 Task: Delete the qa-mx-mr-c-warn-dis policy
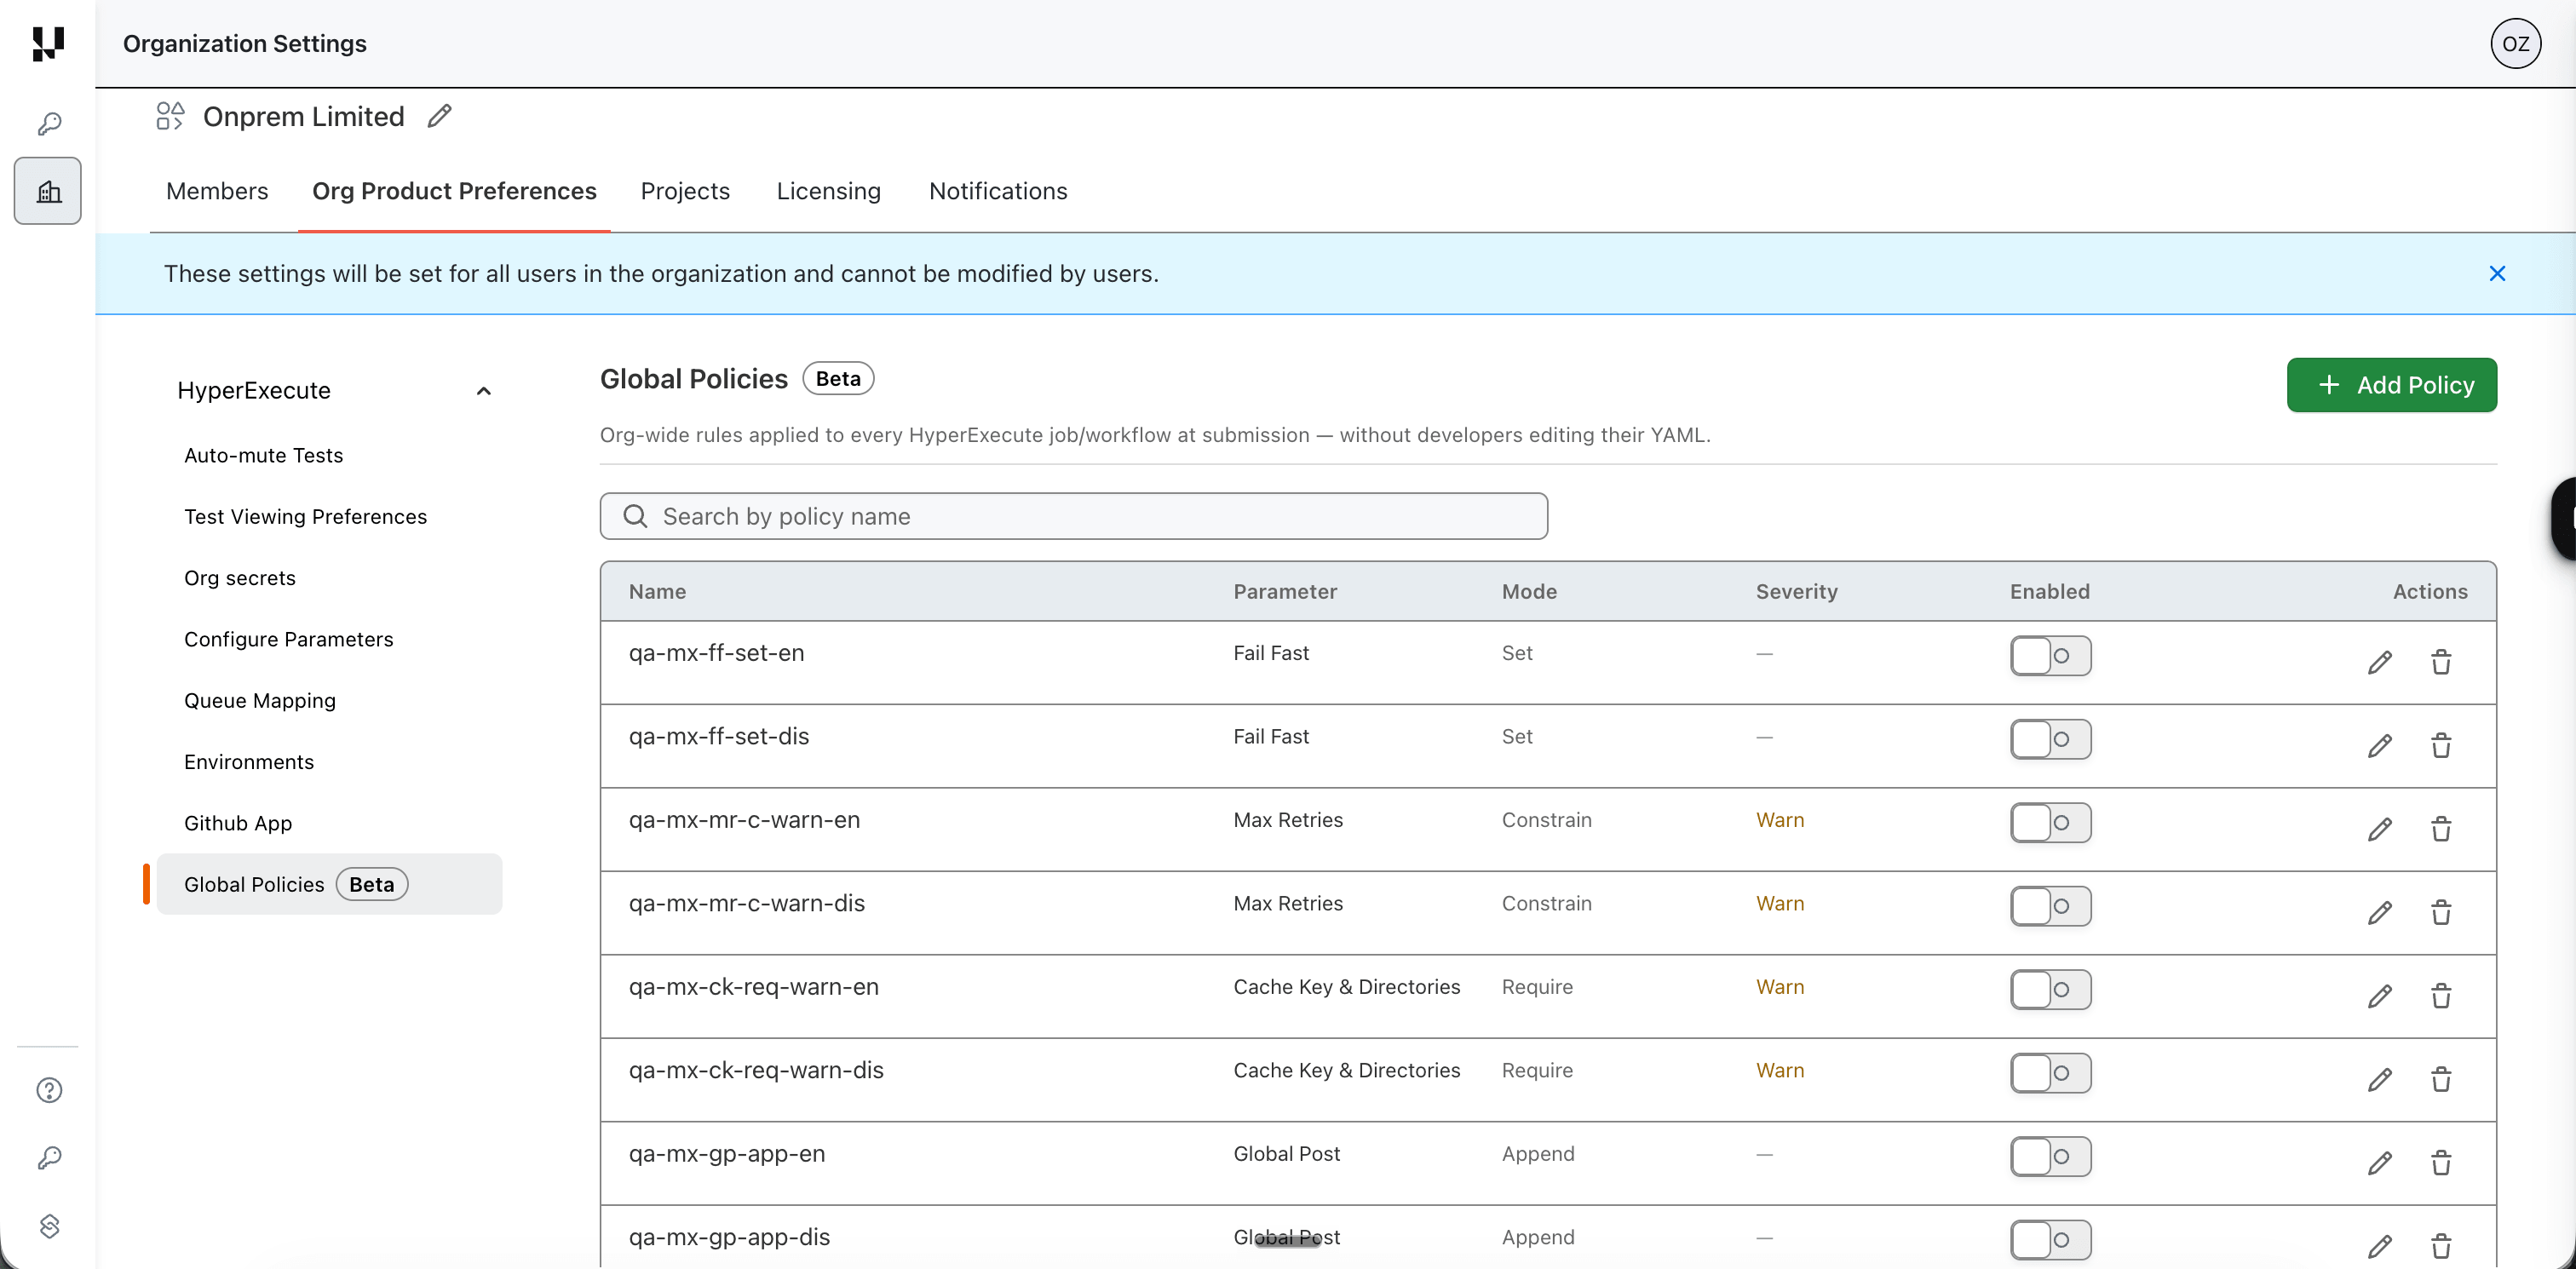point(2441,913)
